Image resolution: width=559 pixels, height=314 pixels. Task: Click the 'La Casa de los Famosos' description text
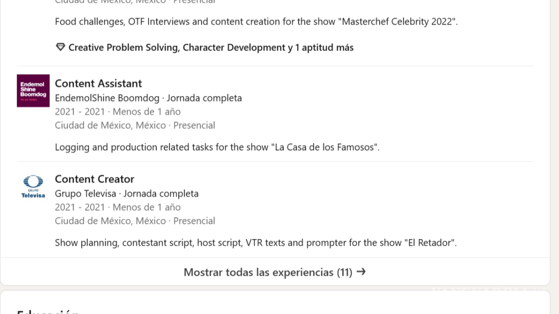(217, 147)
